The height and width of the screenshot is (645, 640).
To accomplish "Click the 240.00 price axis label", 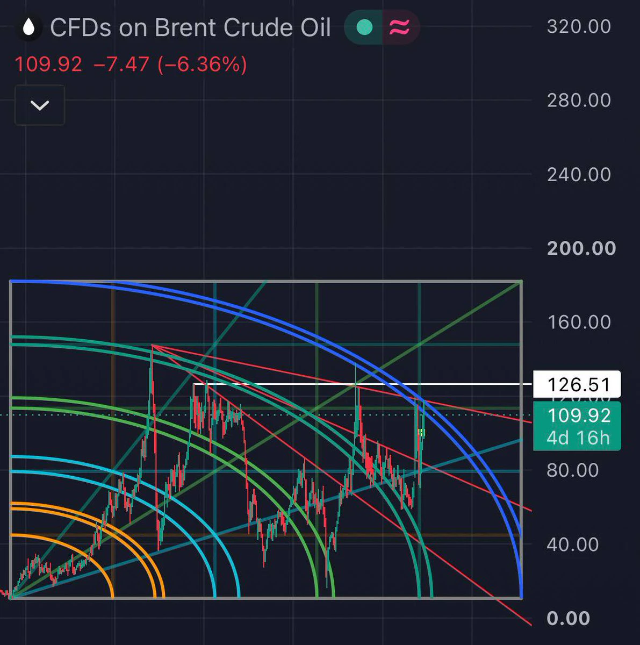I will pyautogui.click(x=579, y=174).
